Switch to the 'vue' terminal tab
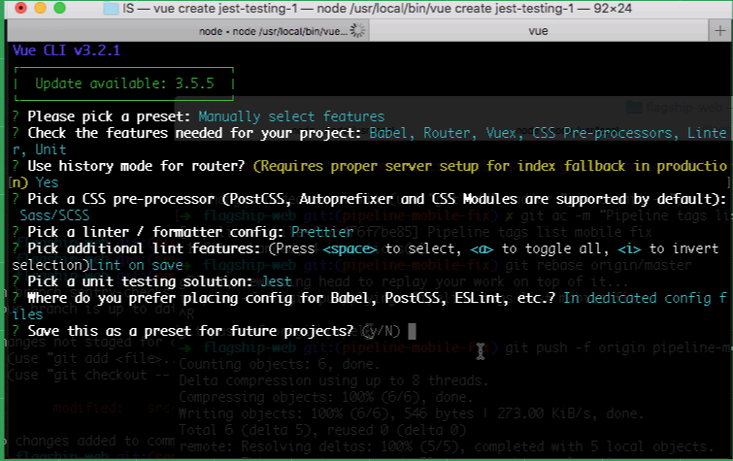This screenshot has height=461, width=733. pyautogui.click(x=538, y=31)
